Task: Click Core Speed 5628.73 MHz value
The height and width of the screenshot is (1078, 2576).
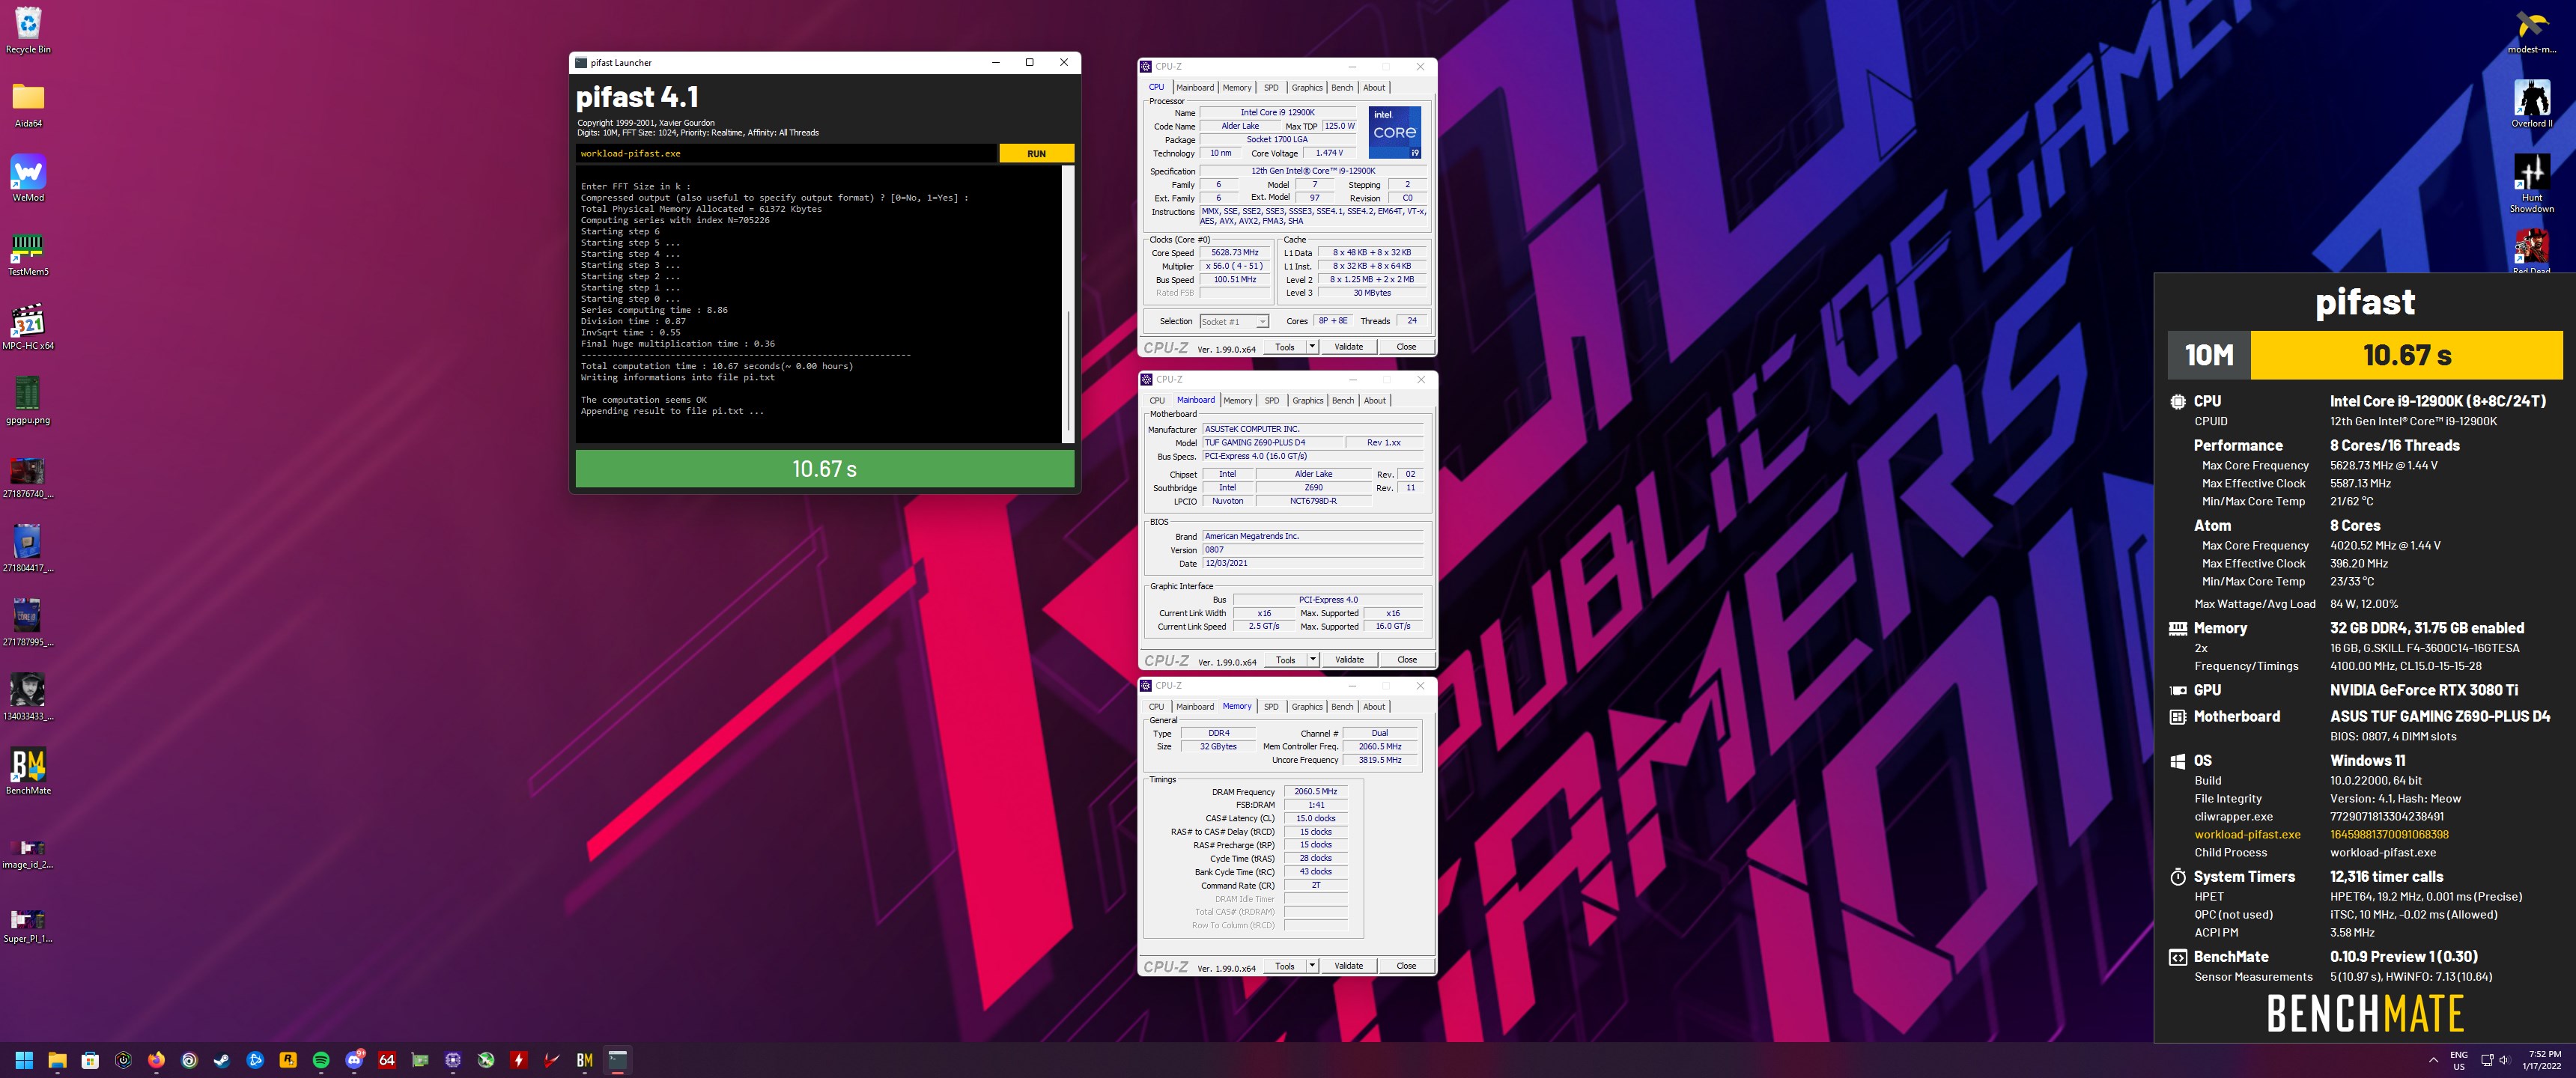Action: coord(1235,253)
